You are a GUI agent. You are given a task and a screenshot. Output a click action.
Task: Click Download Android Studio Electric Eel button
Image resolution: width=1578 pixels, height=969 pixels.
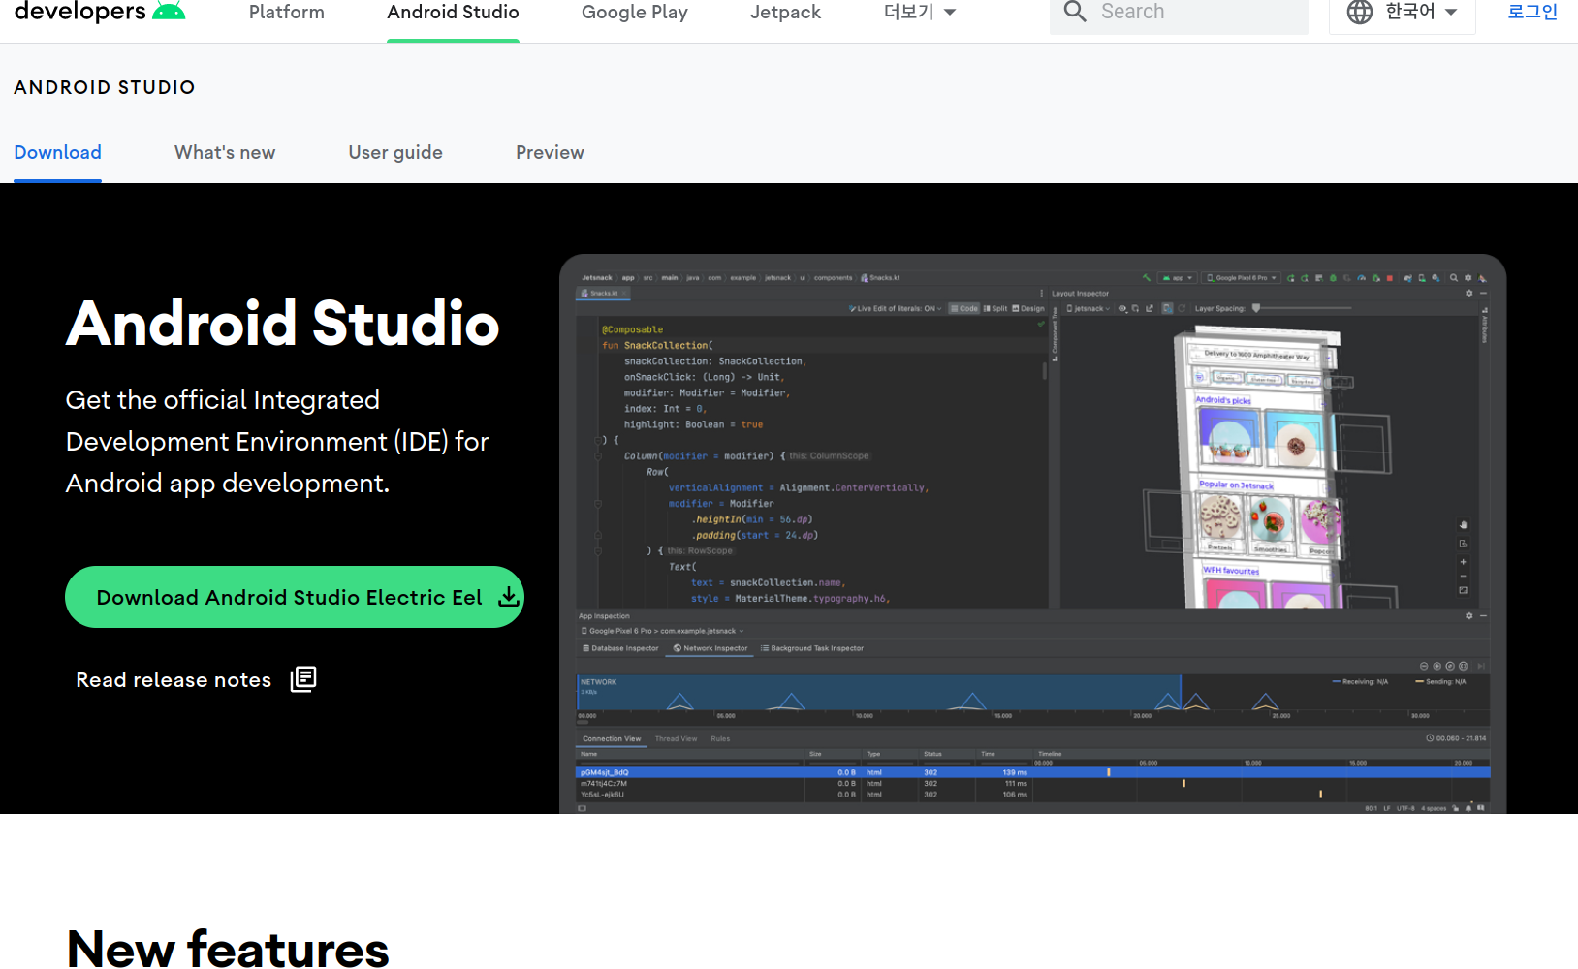pos(295,597)
